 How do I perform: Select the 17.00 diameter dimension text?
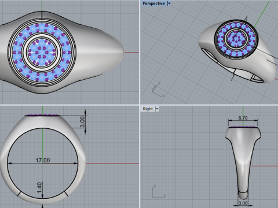coord(43,160)
